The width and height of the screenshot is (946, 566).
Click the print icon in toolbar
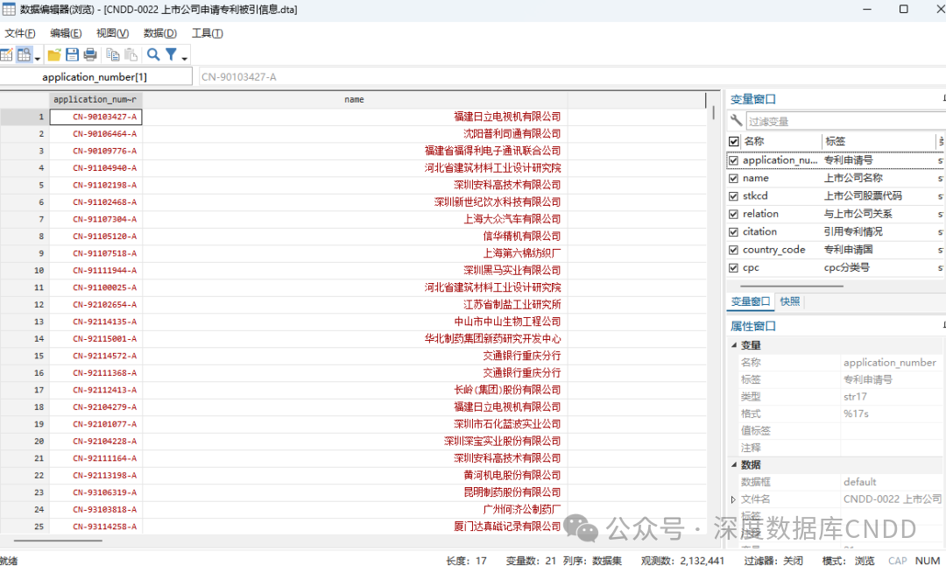click(90, 55)
